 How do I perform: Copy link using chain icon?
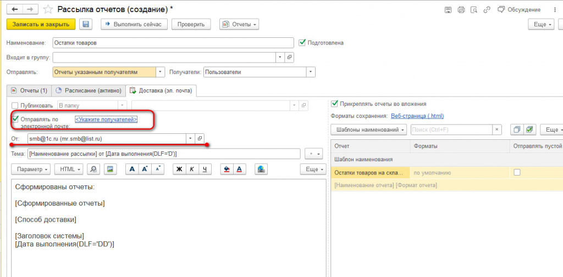(x=487, y=10)
